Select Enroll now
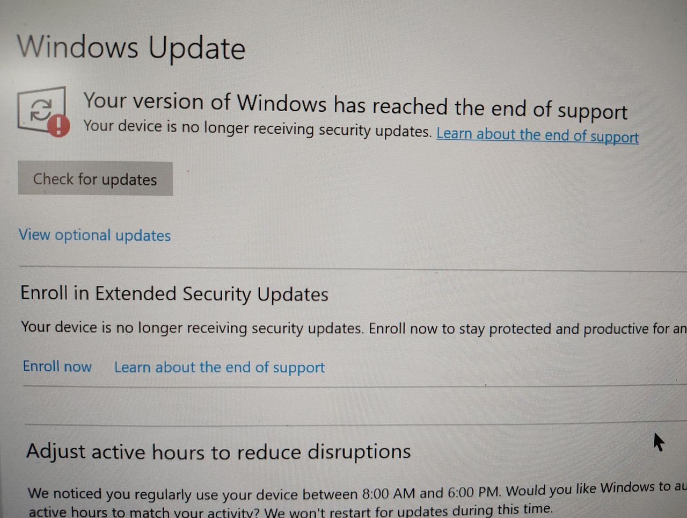This screenshot has height=518, width=687. pyautogui.click(x=57, y=366)
